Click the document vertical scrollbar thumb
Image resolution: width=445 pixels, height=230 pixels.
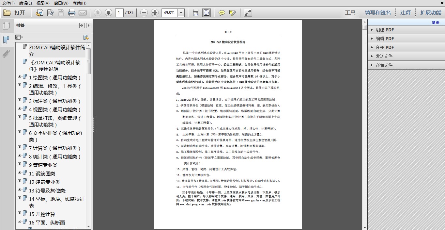tap(364, 27)
